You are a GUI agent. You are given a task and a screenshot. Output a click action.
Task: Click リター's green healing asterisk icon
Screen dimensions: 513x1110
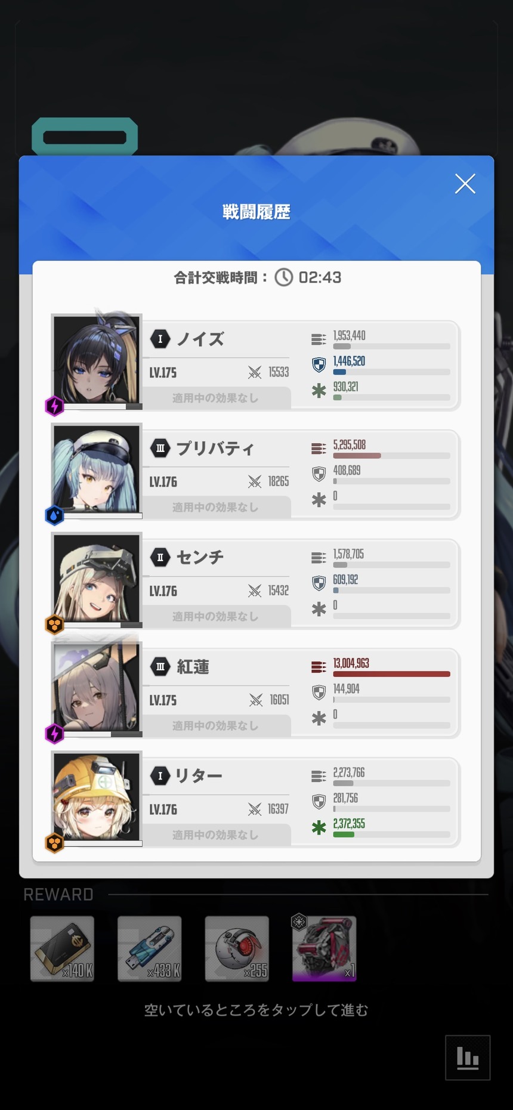[319, 828]
